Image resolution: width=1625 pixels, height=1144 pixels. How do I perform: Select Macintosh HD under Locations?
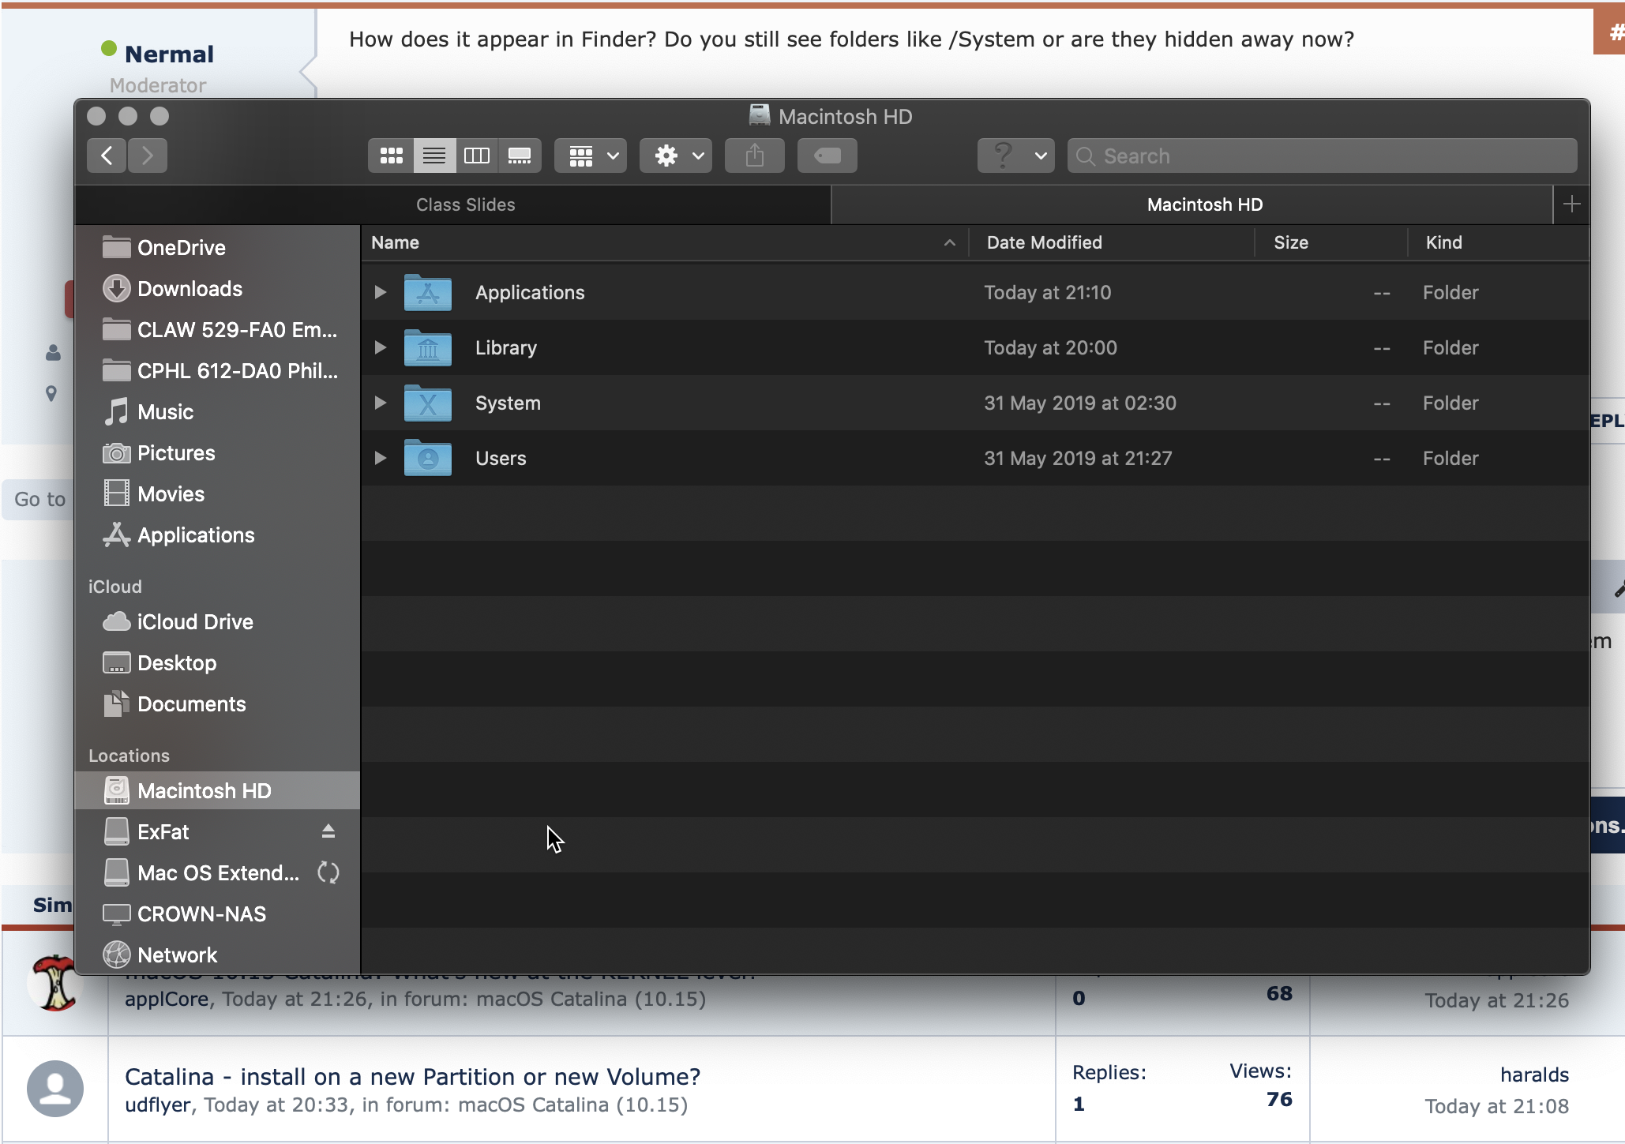point(217,791)
